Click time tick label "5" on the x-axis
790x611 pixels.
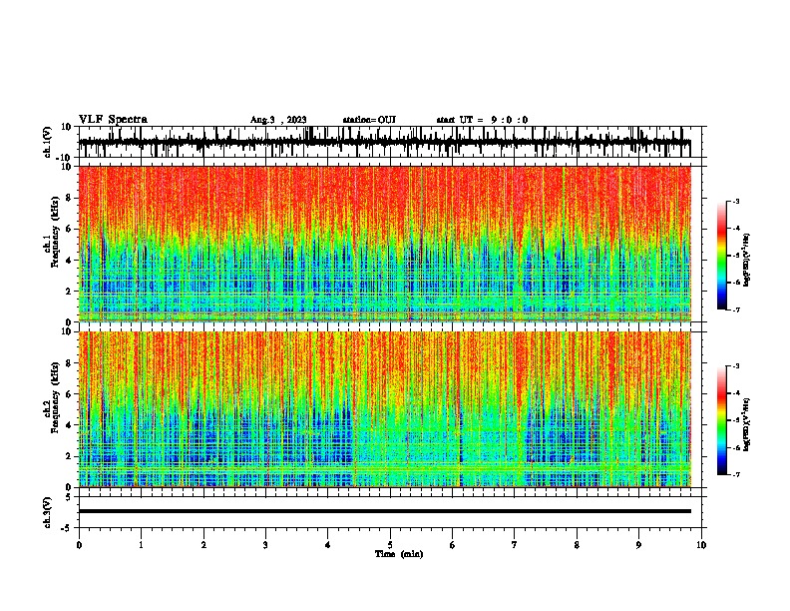(x=390, y=545)
